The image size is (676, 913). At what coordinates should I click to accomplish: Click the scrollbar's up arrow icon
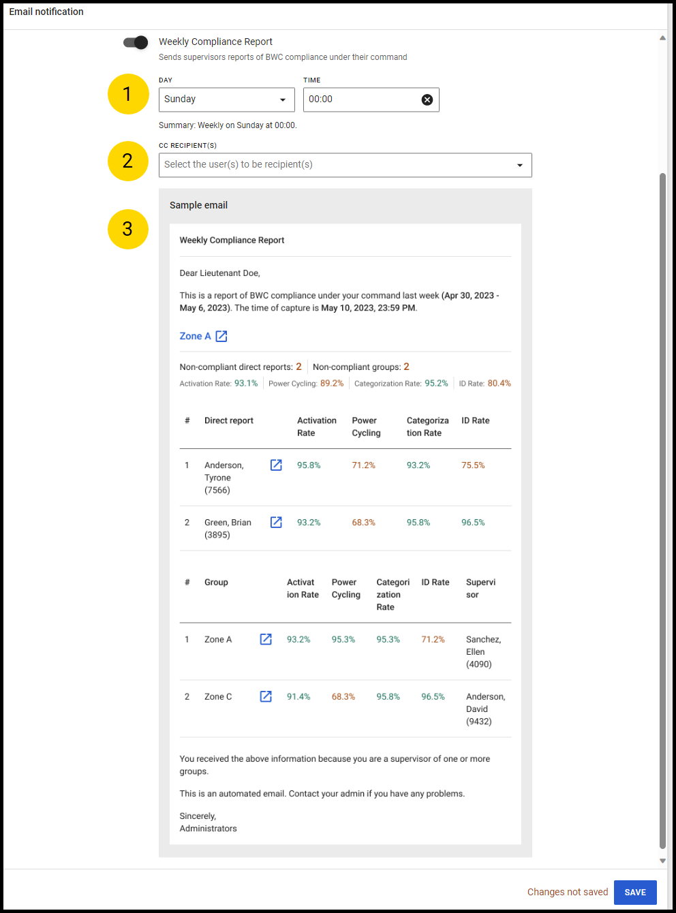point(662,37)
